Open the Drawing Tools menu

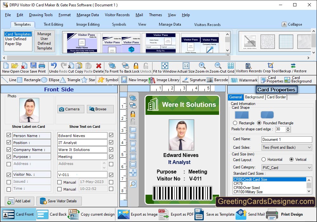click(41, 15)
